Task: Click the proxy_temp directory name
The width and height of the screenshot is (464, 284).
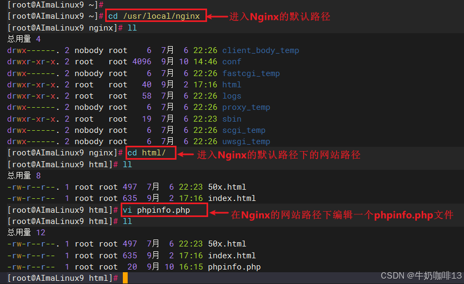Action: coord(246,107)
